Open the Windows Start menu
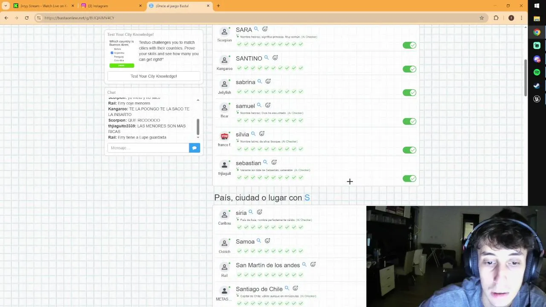The width and height of the screenshot is (546, 307). click(x=537, y=6)
